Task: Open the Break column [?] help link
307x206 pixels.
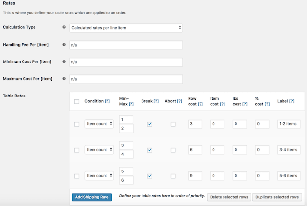Action: (157, 101)
